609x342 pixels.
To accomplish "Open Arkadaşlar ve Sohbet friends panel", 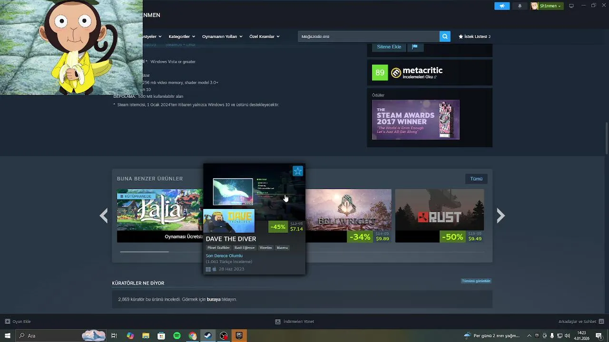I will pos(581,322).
